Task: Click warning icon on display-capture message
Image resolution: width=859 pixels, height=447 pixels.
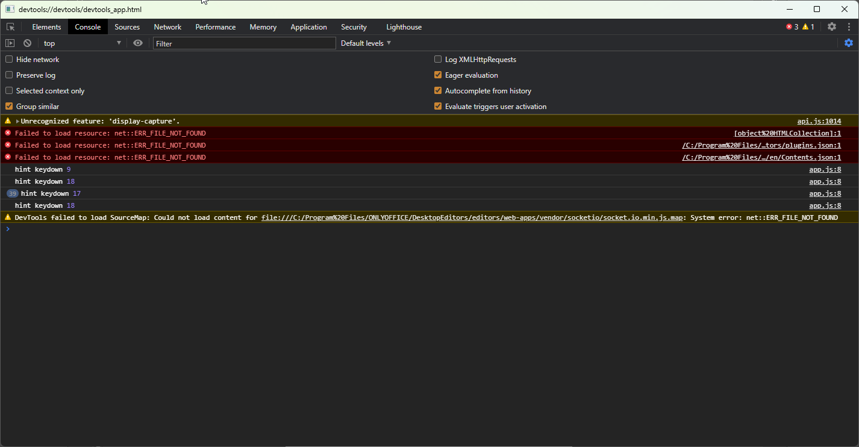Action: (x=8, y=121)
